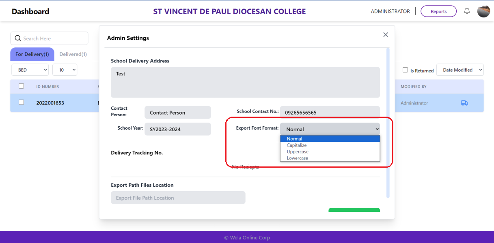The image size is (494, 243).
Task: Expand the rows-per-page dropdown showing 10
Action: point(65,70)
